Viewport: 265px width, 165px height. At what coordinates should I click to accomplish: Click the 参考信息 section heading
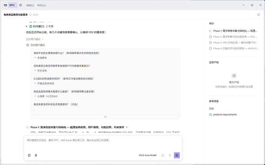pyautogui.click(x=214, y=101)
